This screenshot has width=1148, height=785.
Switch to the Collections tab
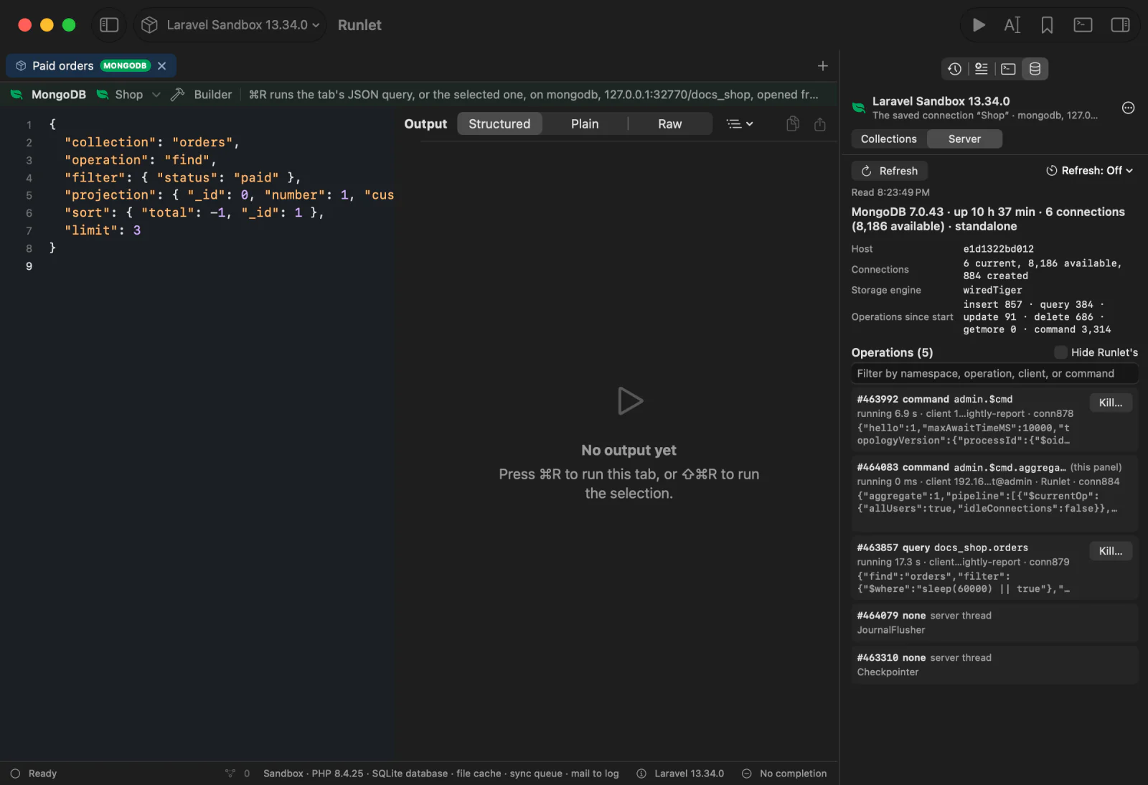(889, 139)
